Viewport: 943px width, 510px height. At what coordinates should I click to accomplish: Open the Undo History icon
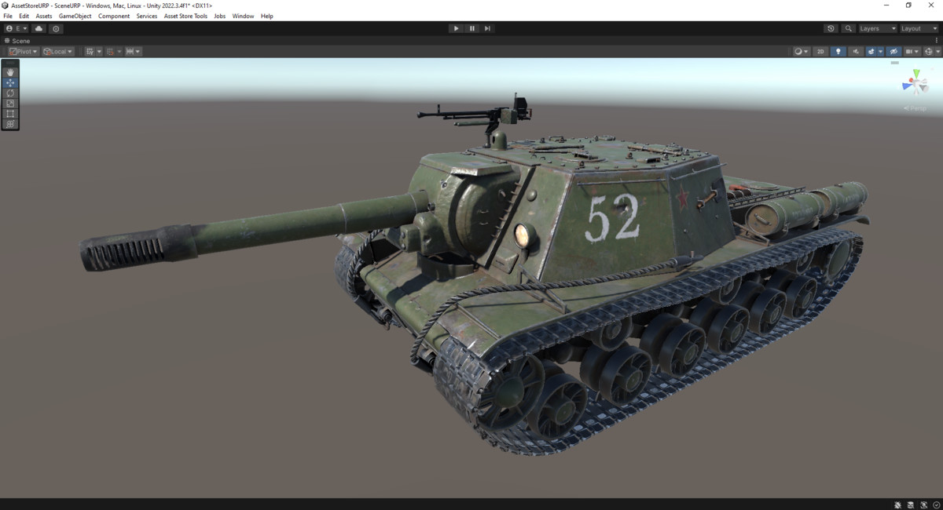coord(831,28)
